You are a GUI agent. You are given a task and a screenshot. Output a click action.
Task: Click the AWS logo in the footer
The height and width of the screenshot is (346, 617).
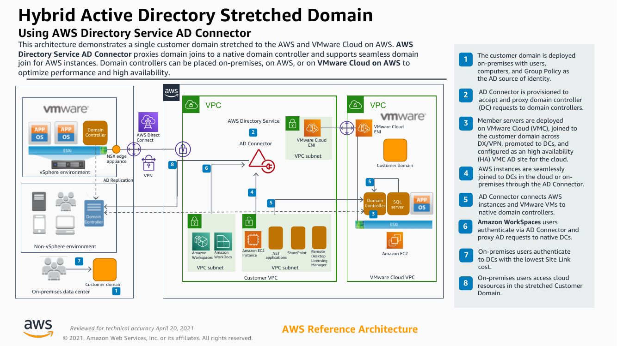tap(38, 328)
